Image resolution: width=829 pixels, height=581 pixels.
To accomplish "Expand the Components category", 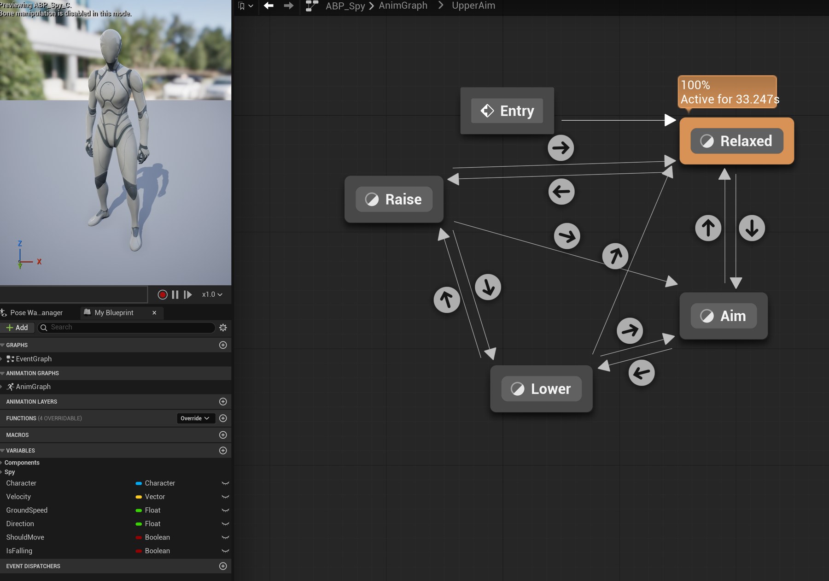I will pyautogui.click(x=2, y=463).
